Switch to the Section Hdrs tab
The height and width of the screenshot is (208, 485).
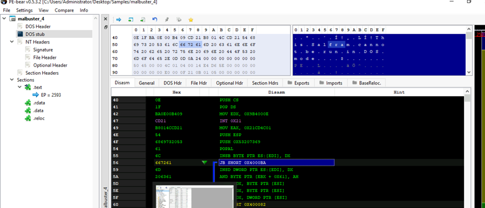click(265, 82)
